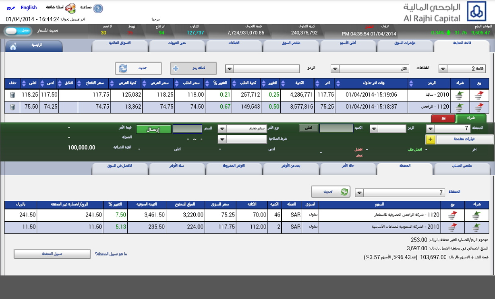This screenshot has width=495, height=299.
Task: Delete 1120 الراجحي row with trash icon
Action: click(12, 107)
